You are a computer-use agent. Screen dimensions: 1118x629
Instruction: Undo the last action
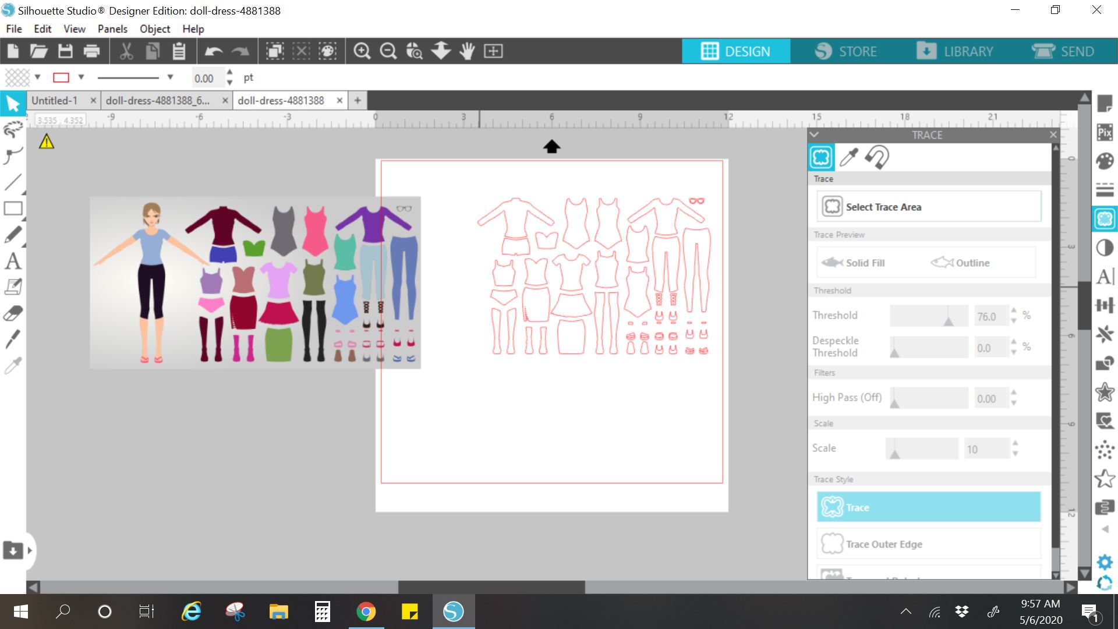(214, 51)
